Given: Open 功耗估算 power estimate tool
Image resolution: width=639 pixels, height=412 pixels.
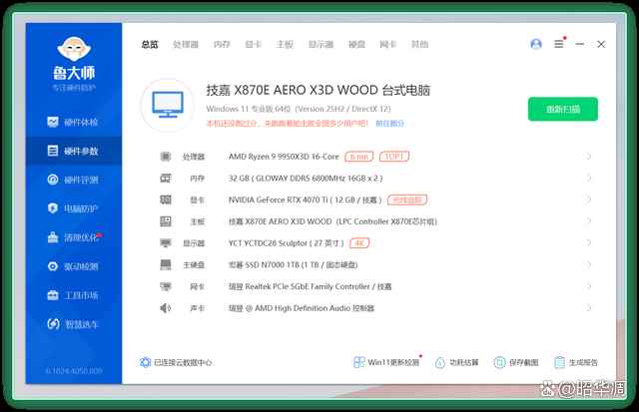Looking at the screenshot, I should coord(457,362).
